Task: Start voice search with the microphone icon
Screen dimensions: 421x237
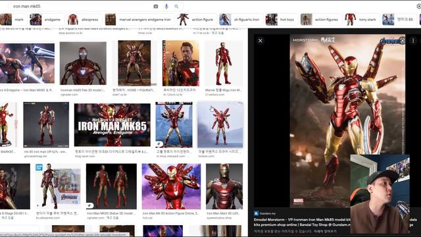Action: tap(166, 6)
